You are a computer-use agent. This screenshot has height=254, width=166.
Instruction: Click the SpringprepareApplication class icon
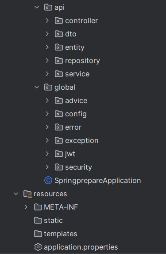pos(48,180)
